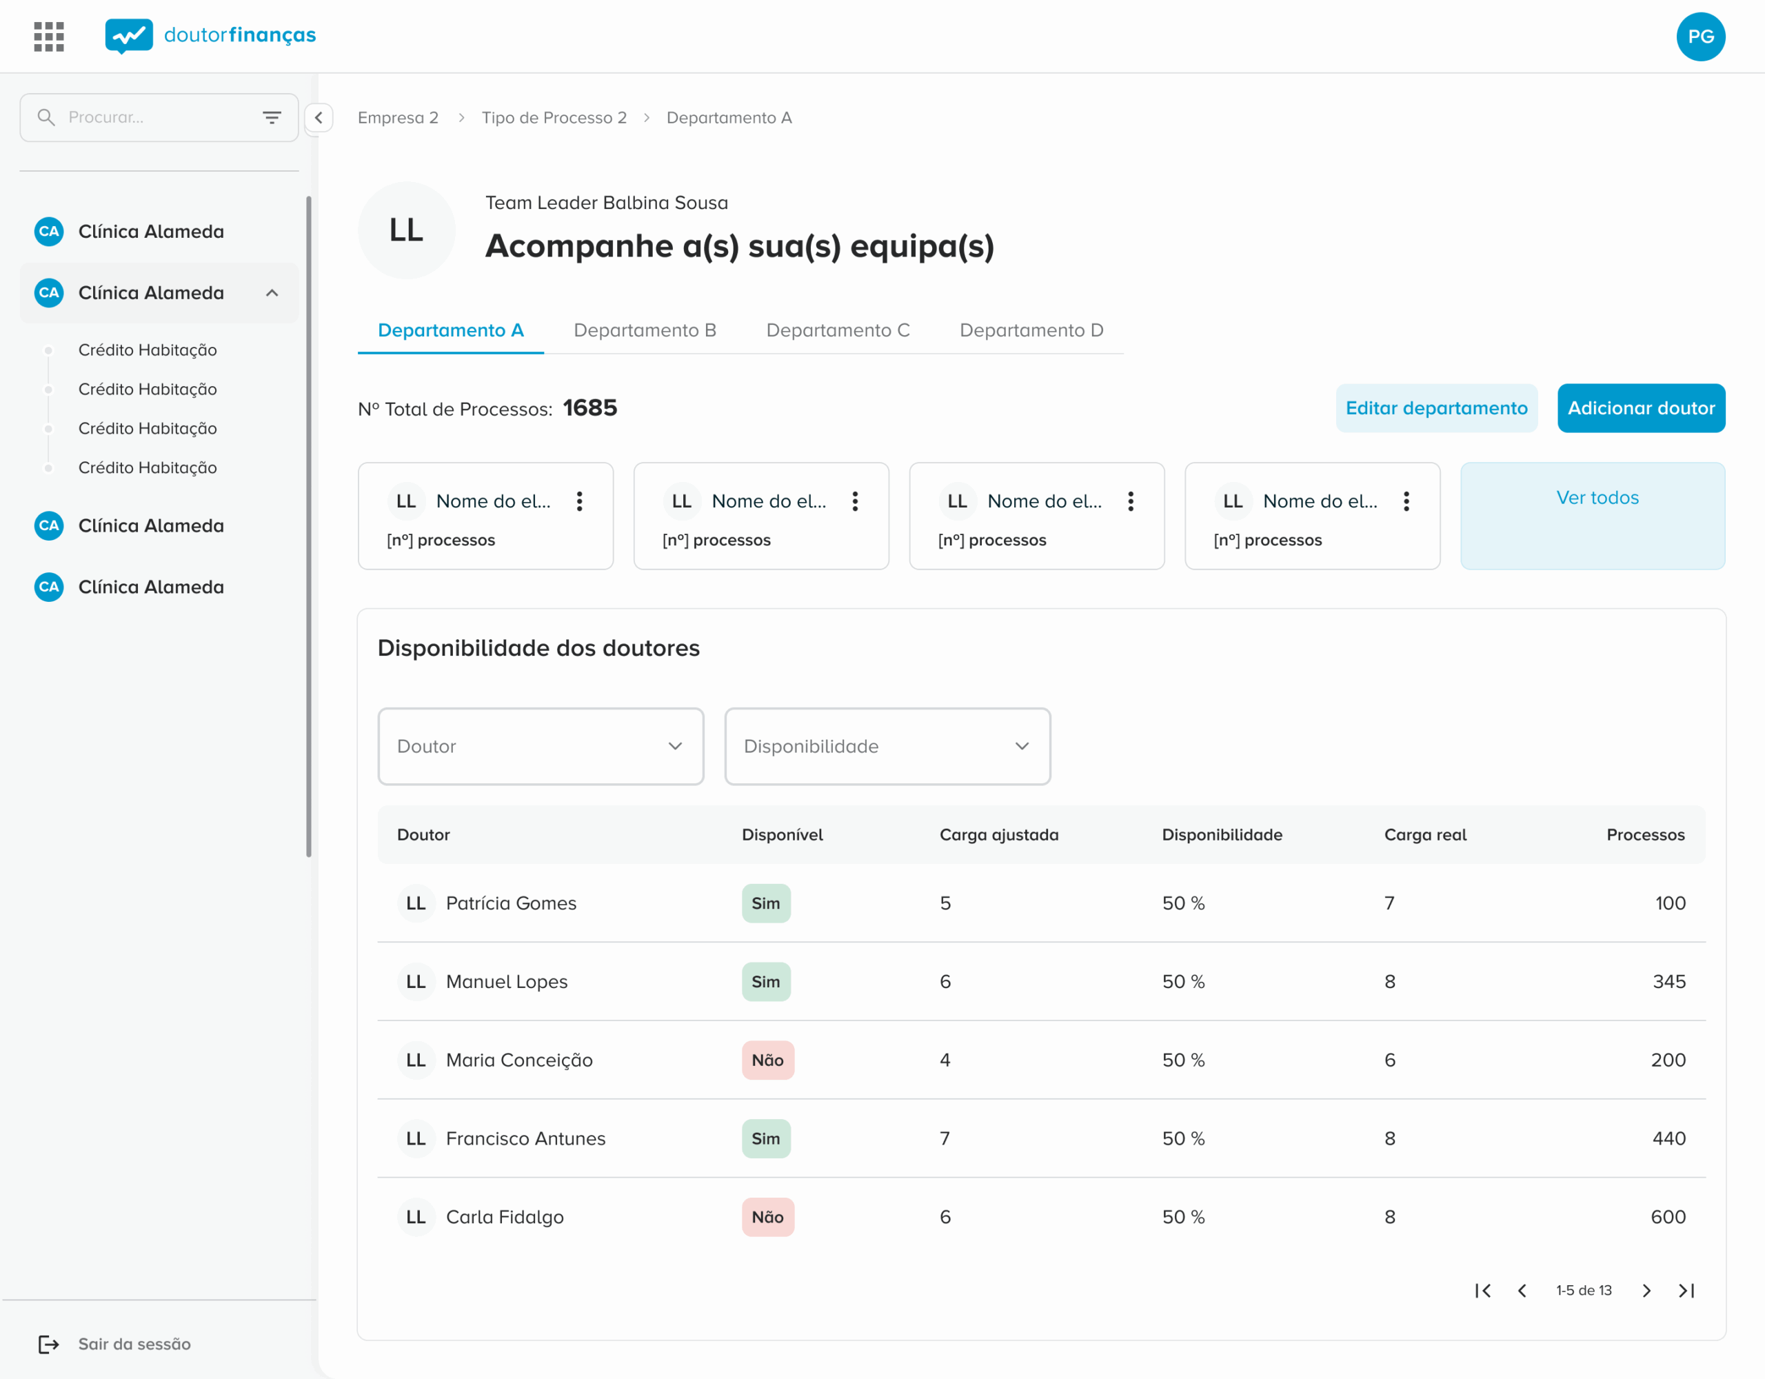The height and width of the screenshot is (1379, 1765).
Task: Click the Sair da sessão logout icon
Action: (48, 1343)
